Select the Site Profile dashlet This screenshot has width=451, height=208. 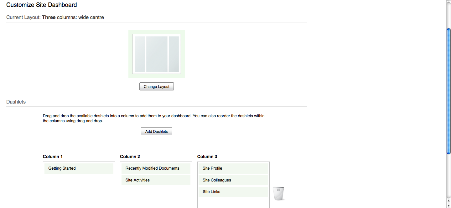[233, 168]
